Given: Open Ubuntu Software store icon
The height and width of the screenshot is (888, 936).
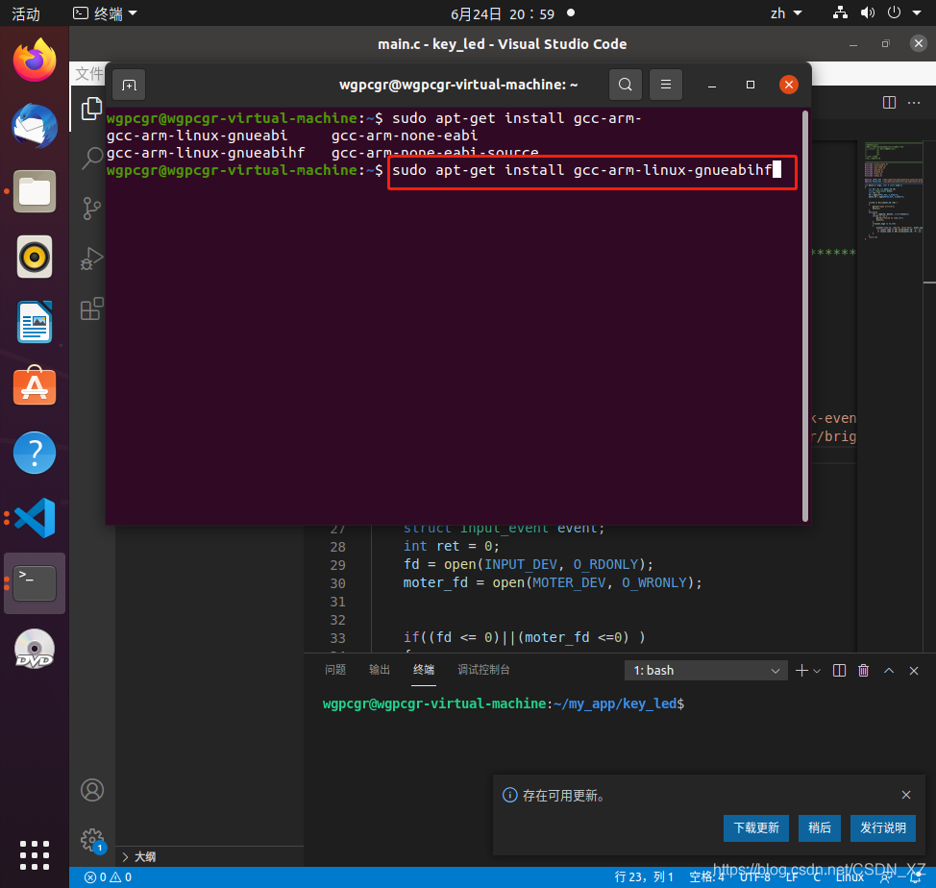Looking at the screenshot, I should tap(35, 386).
